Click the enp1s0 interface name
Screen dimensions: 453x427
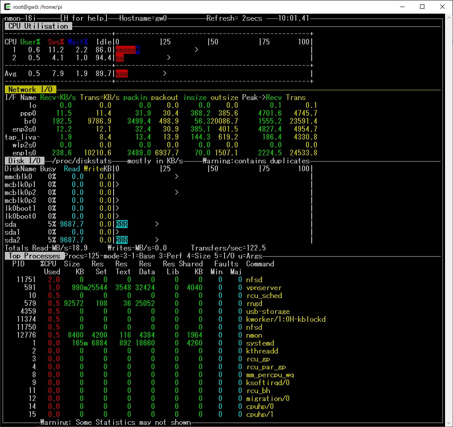click(24, 153)
